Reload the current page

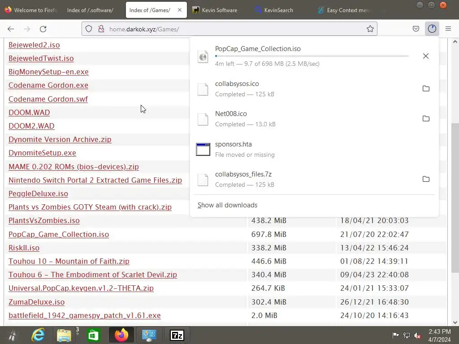tap(43, 29)
